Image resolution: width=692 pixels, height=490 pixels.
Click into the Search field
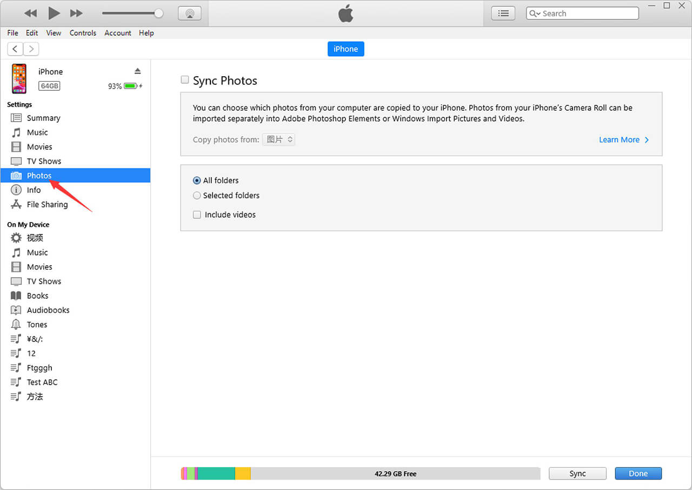582,14
